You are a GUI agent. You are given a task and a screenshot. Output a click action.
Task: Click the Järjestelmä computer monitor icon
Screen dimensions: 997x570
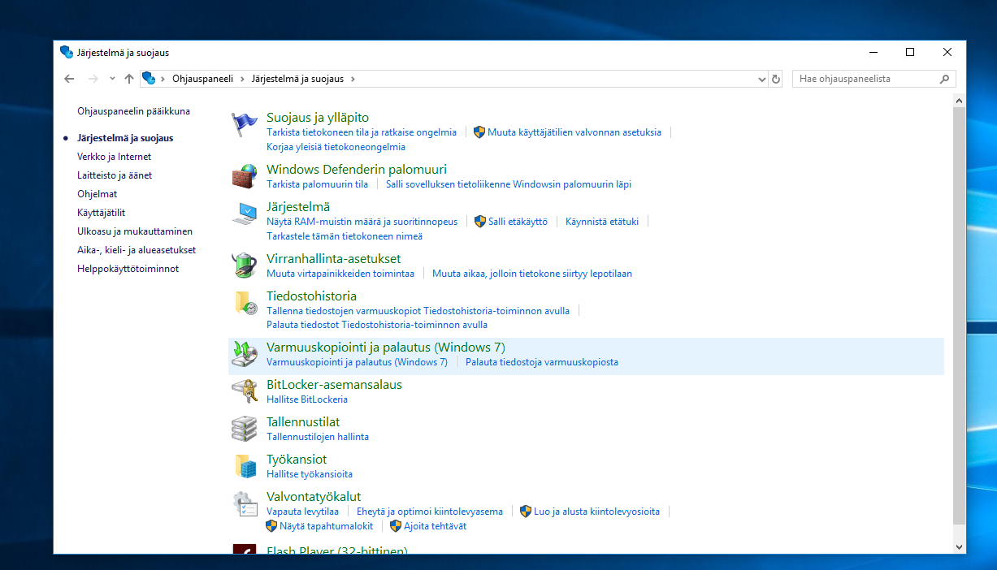(245, 213)
